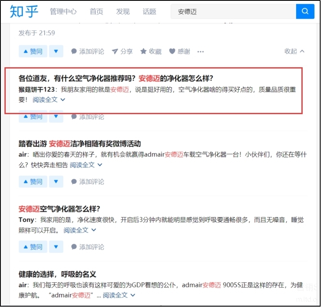Viewport: 321px width, 307px height.
Task: Go to the 首页 tab
Action: point(97,11)
